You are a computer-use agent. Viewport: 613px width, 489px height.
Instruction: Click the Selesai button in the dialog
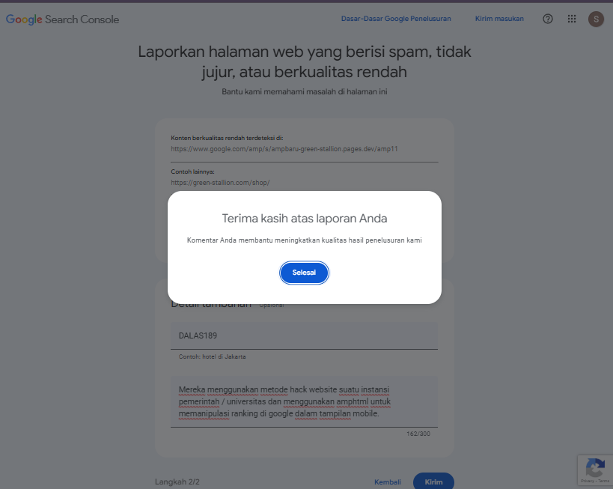pos(304,273)
